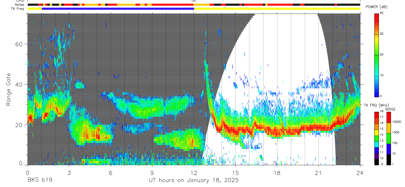Click the TX Freq indicator strip above the plot
Screen dimensions: 405x187
pyautogui.click(x=194, y=9)
